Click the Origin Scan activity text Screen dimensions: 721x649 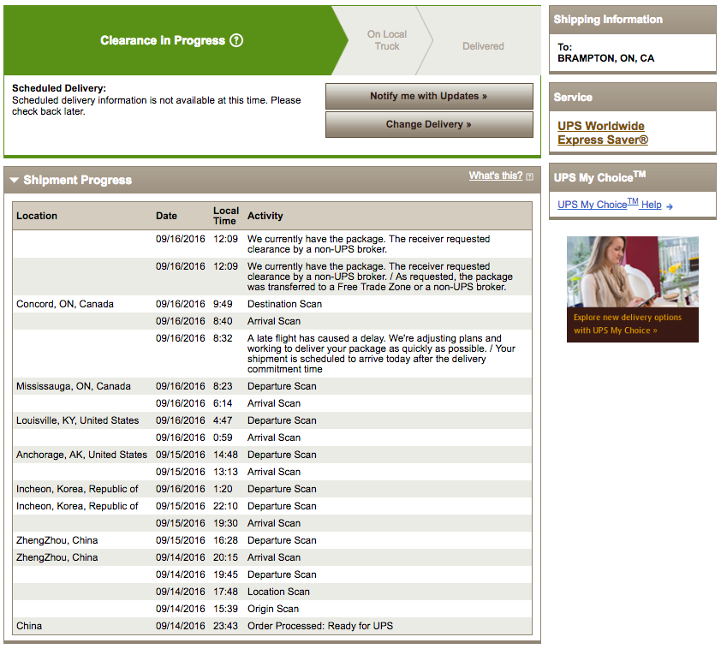(273, 609)
